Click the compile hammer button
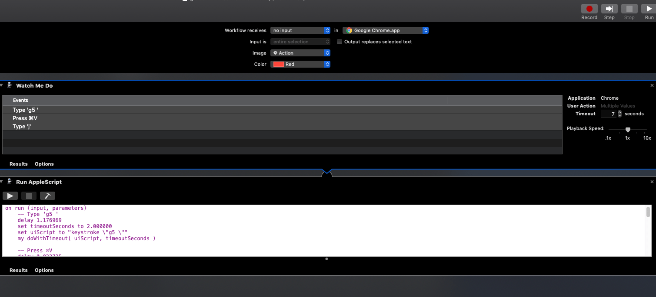 point(48,196)
